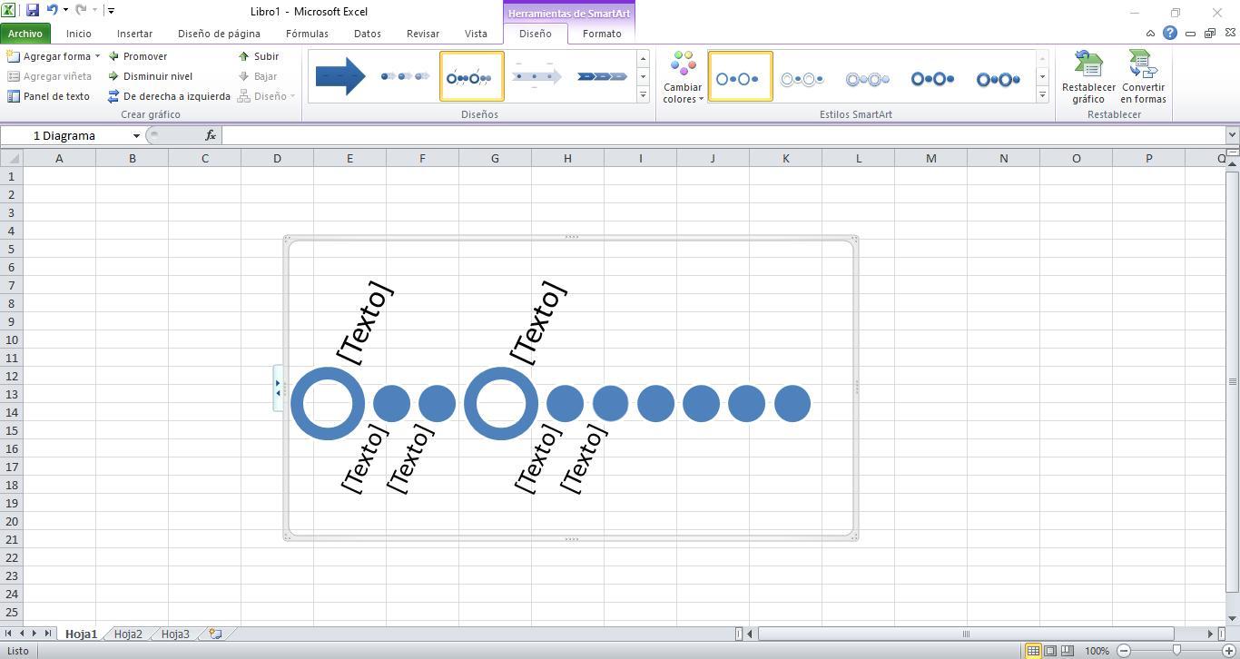Click Convertir en formas icon
This screenshot has height=659, width=1240.
click(x=1143, y=78)
